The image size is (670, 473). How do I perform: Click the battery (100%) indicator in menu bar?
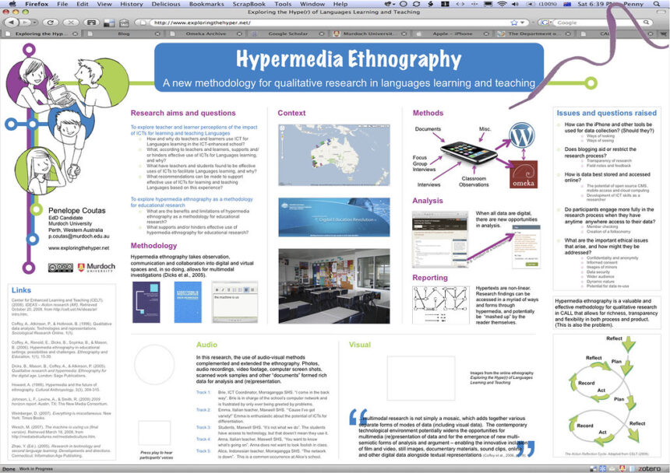(541, 4)
